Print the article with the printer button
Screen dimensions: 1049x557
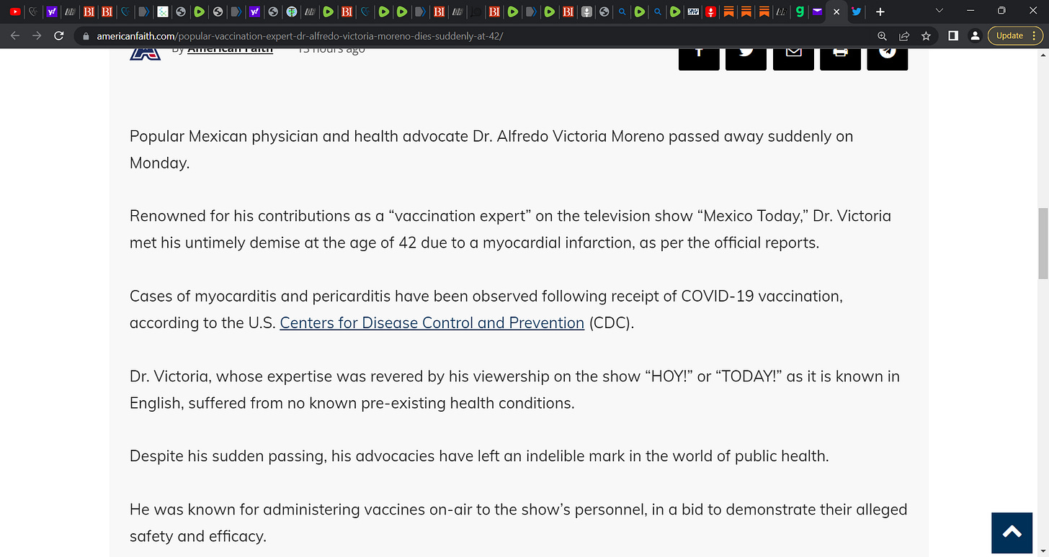pos(840,58)
